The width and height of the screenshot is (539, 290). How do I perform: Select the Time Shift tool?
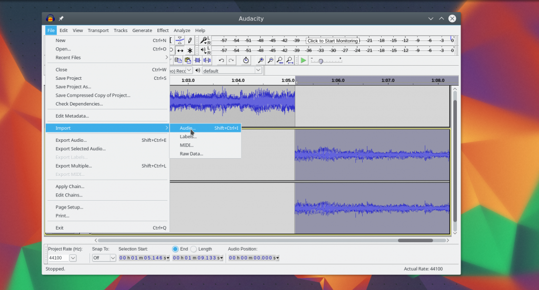click(x=180, y=50)
